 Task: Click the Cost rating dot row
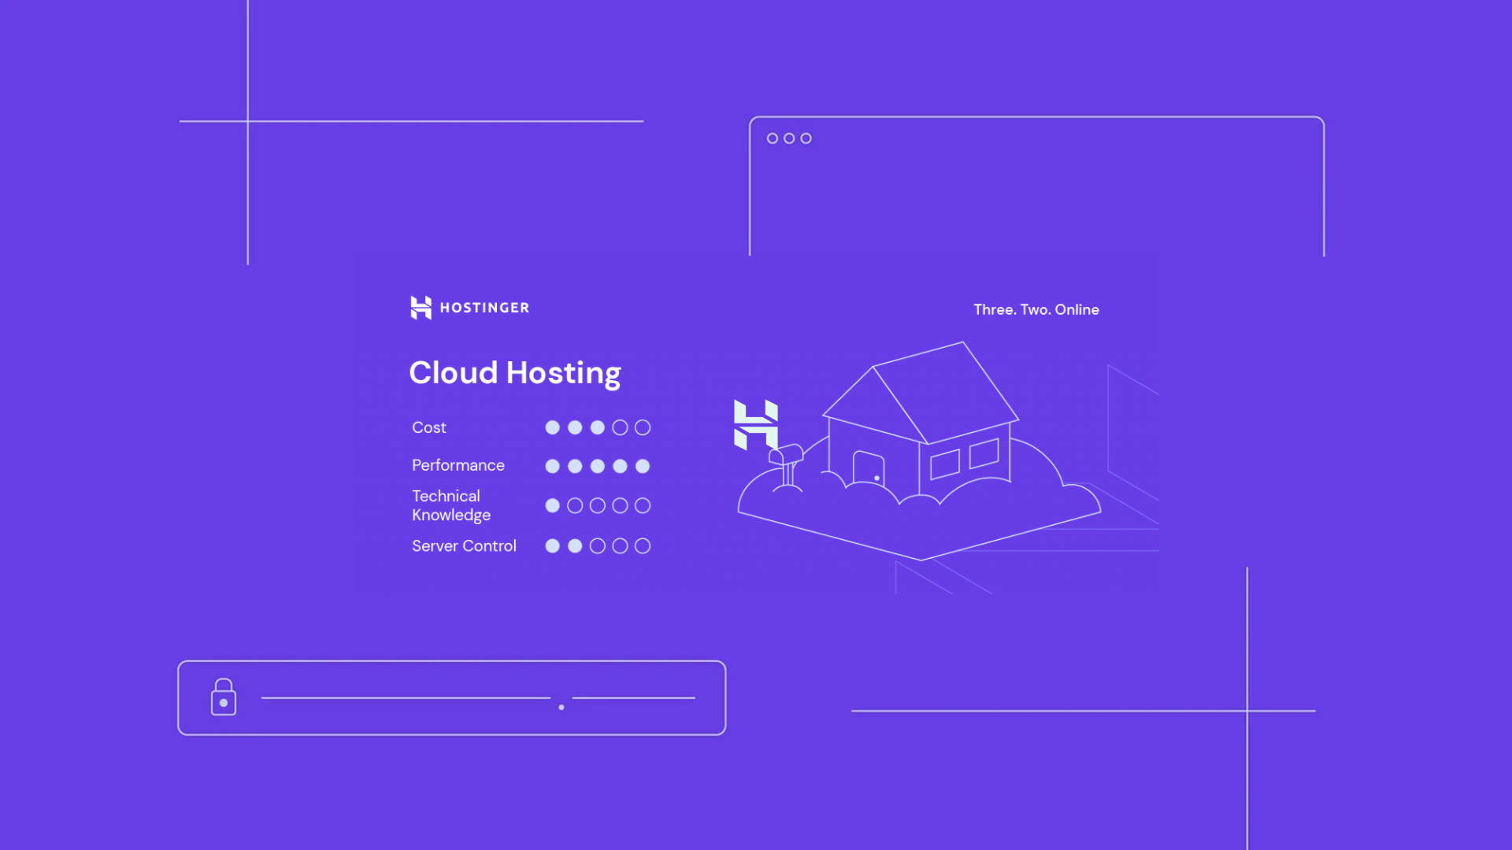coord(598,427)
